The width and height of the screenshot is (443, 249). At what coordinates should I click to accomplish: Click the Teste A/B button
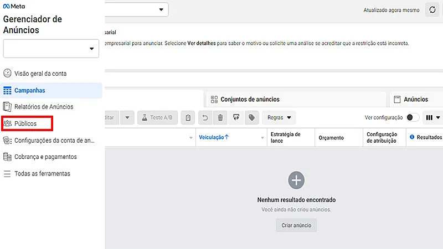click(157, 117)
